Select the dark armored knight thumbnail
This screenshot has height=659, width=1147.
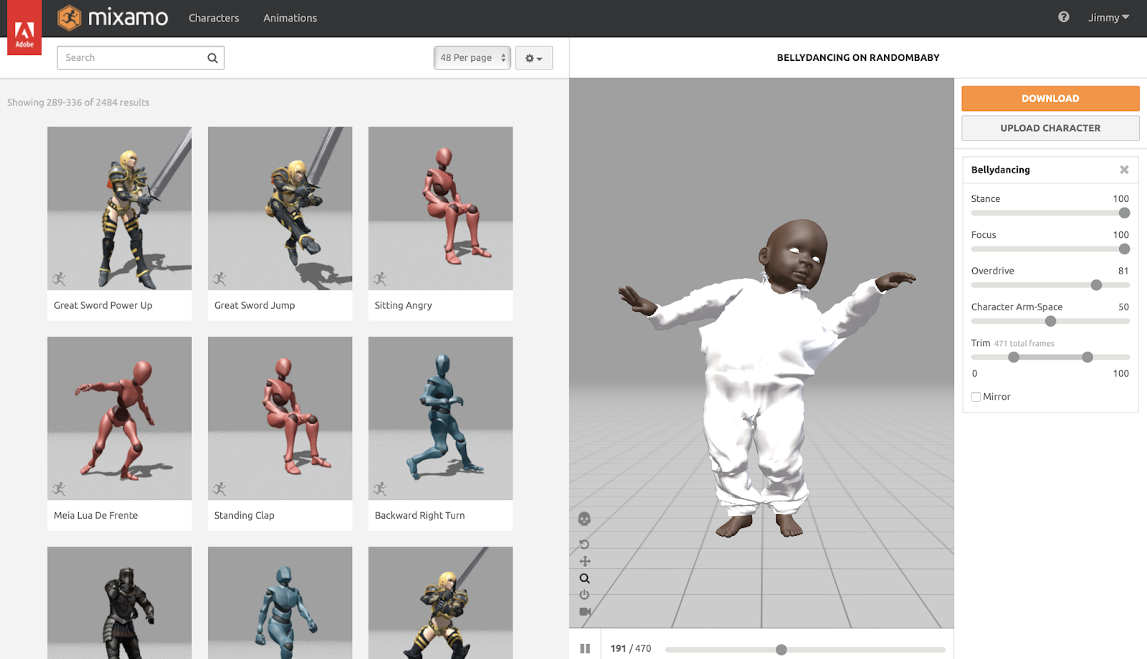120,603
